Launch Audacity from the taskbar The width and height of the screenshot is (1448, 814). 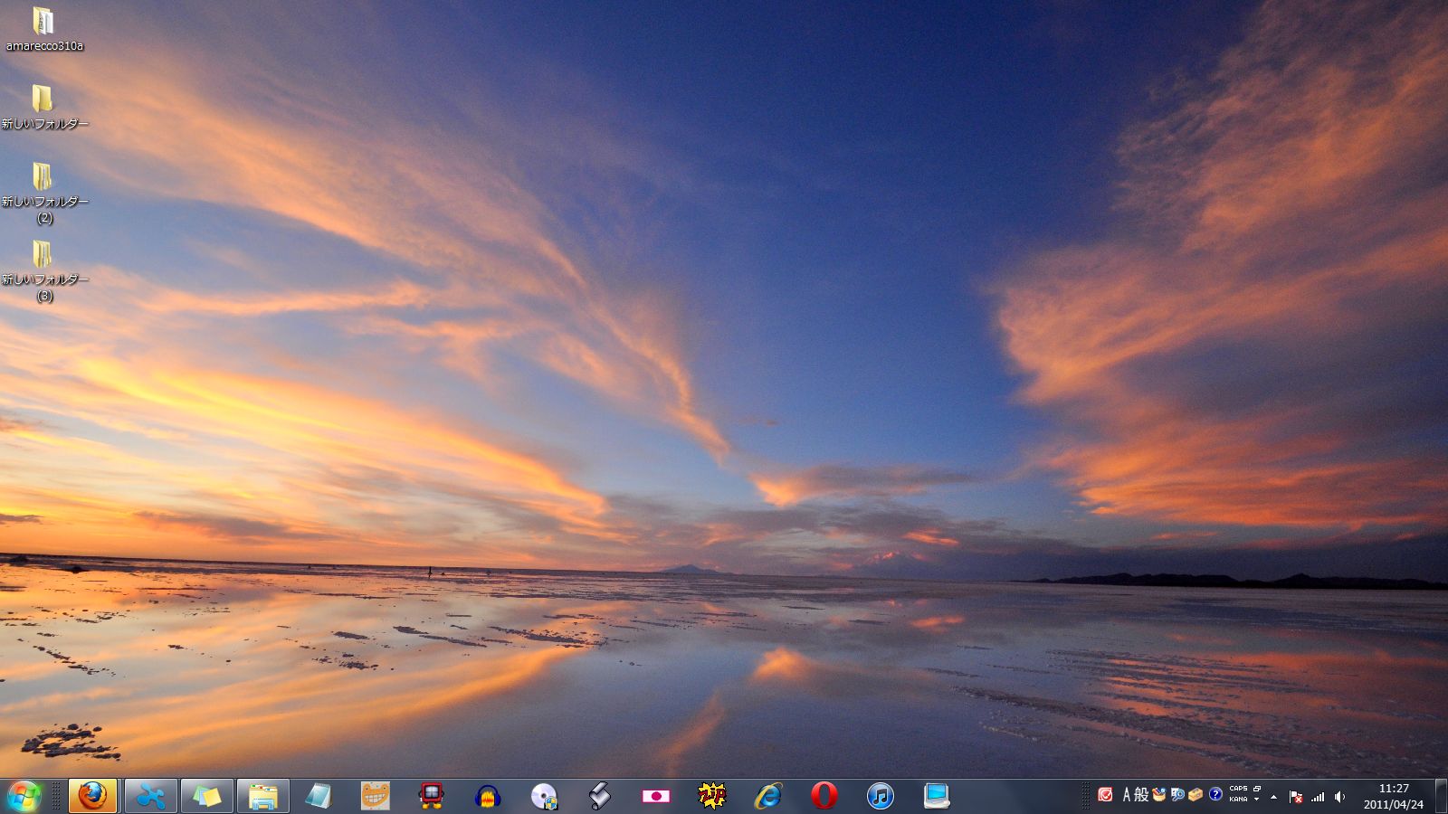(488, 796)
